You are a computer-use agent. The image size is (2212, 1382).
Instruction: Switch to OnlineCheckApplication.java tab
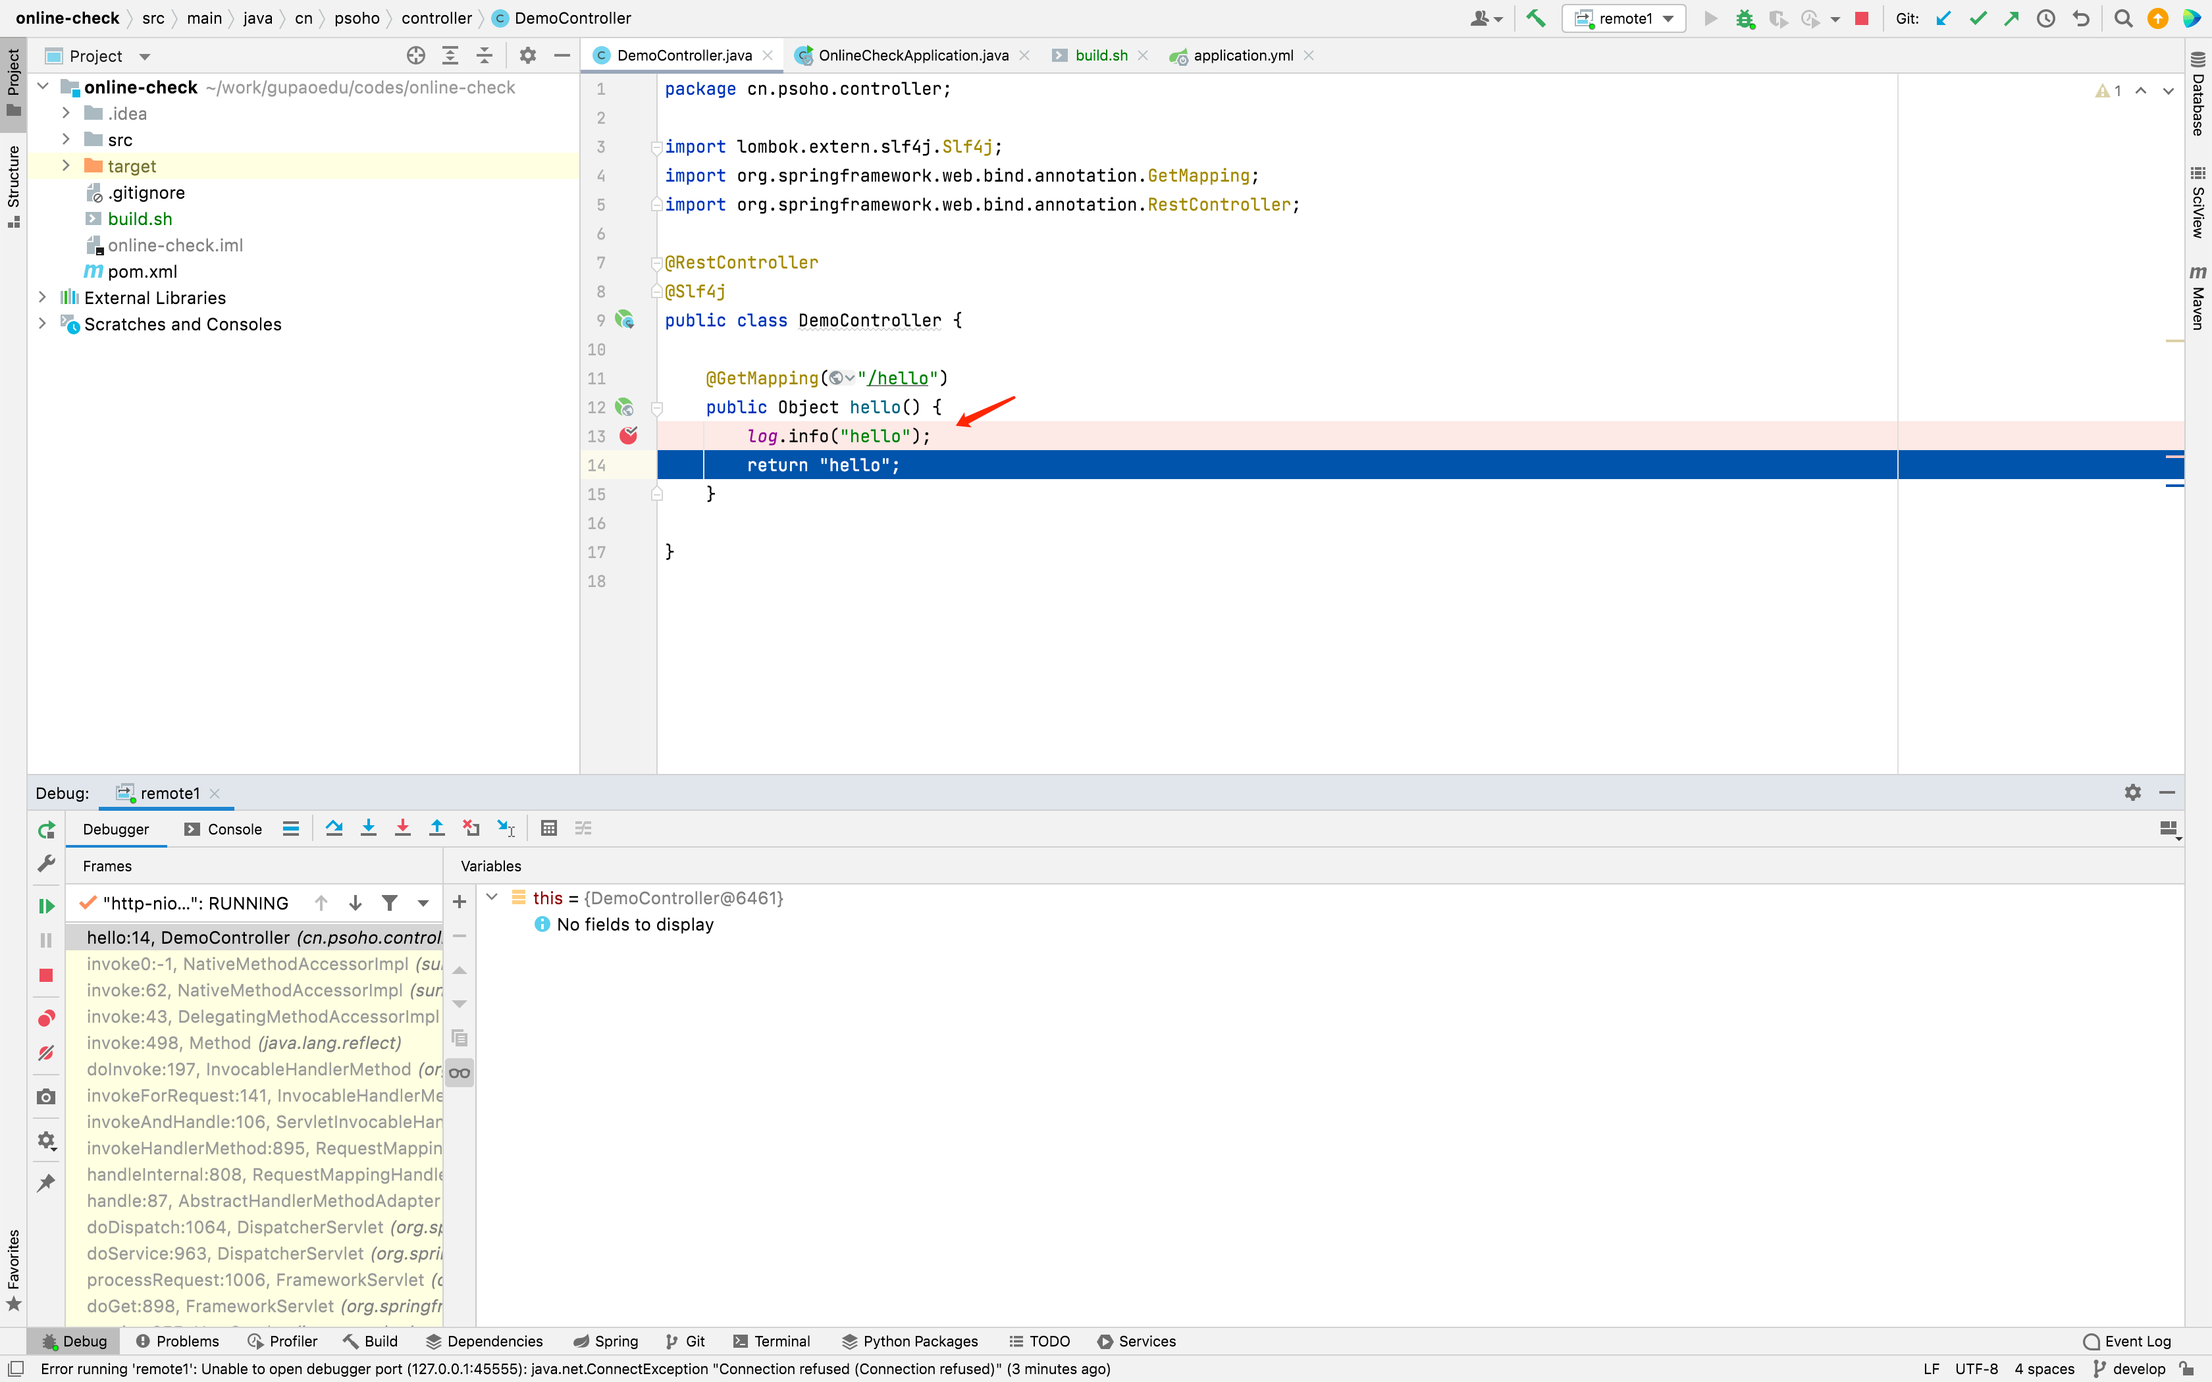(913, 56)
